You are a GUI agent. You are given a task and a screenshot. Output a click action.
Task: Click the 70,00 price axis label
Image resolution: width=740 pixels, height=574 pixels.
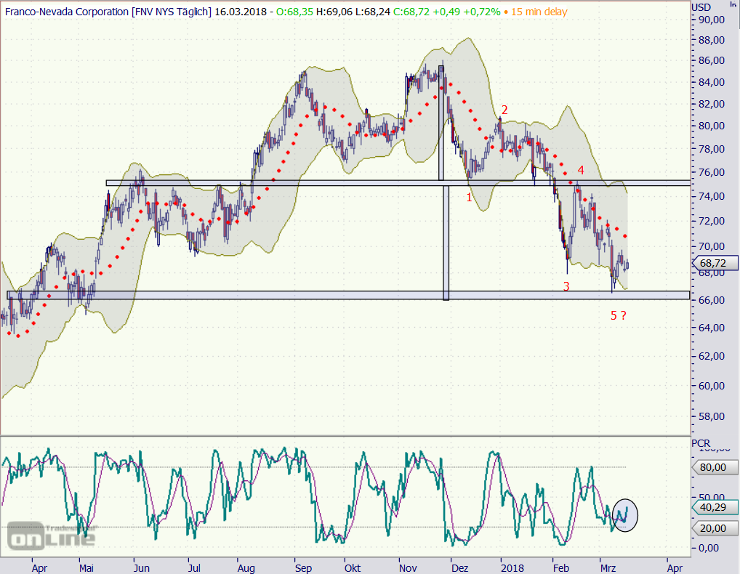pyautogui.click(x=712, y=246)
